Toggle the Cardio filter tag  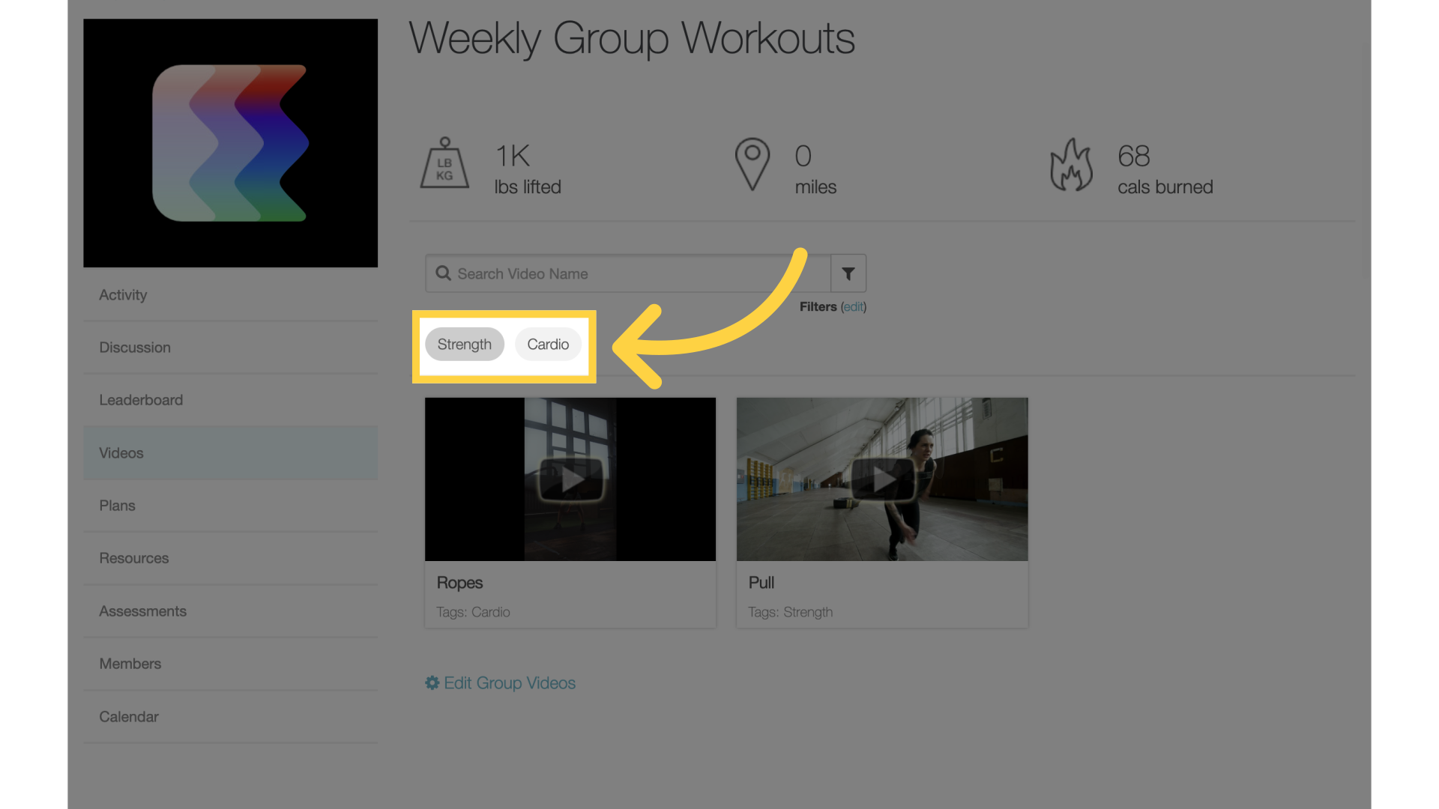click(x=548, y=343)
